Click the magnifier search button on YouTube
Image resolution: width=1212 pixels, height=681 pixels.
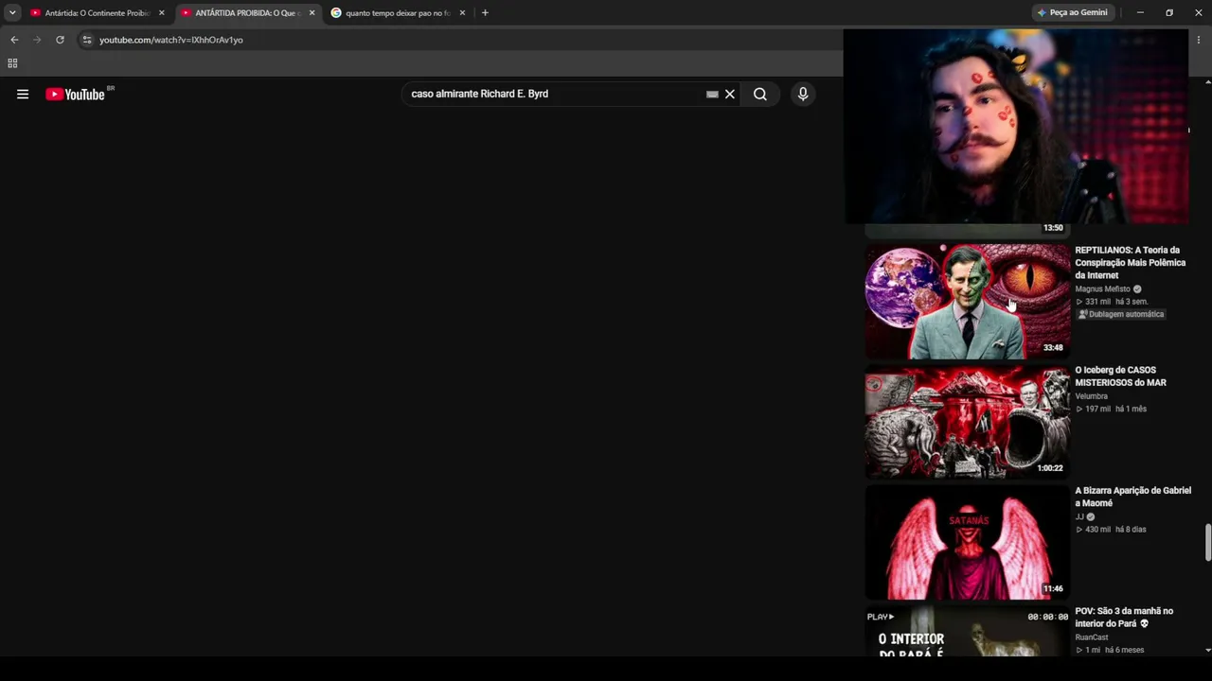[x=760, y=94]
